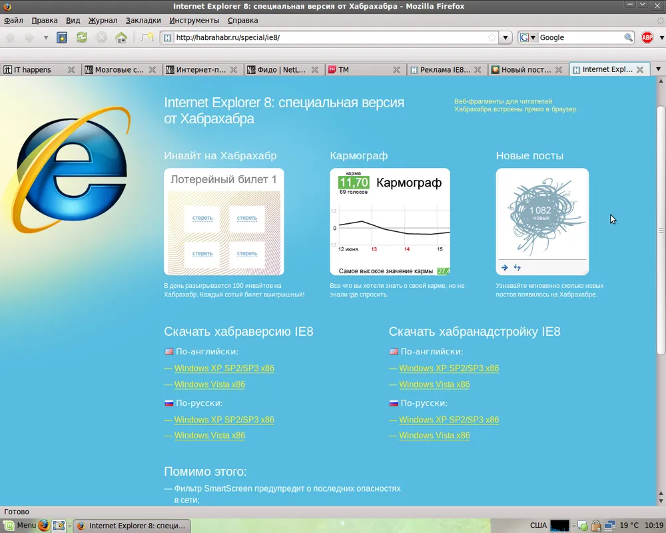Click the blue arrow icon in Новые посты widget
This screenshot has width=666, height=533.
tap(505, 267)
